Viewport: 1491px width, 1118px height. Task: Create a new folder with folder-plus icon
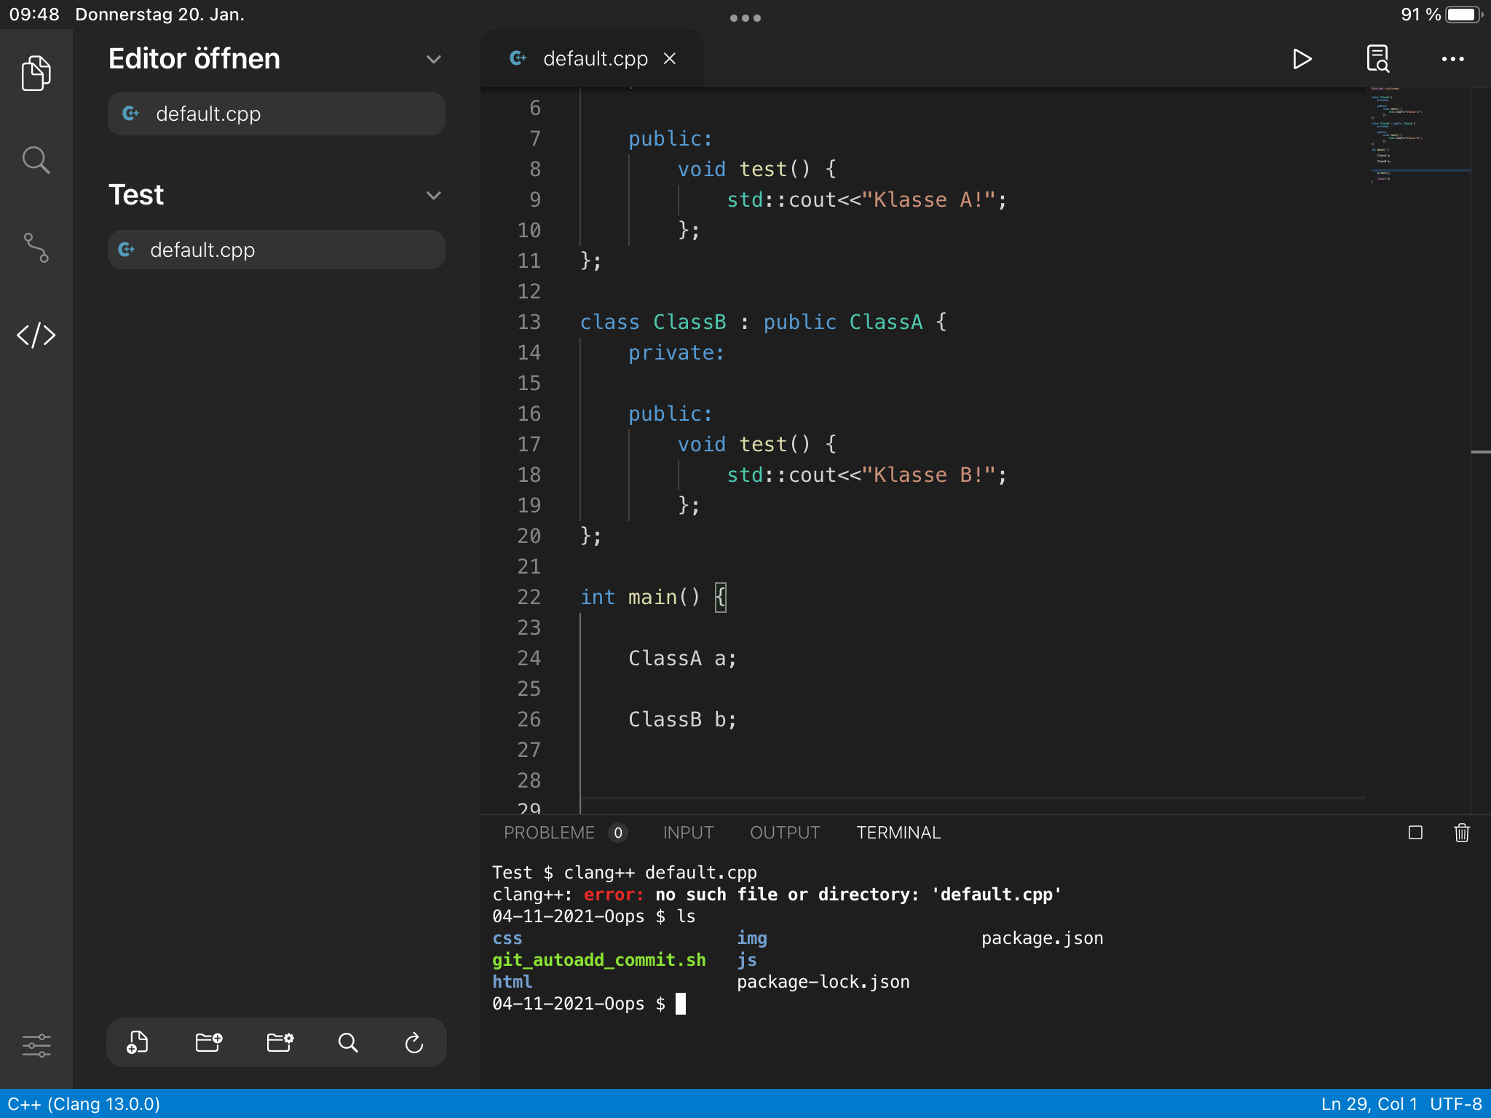click(x=208, y=1042)
